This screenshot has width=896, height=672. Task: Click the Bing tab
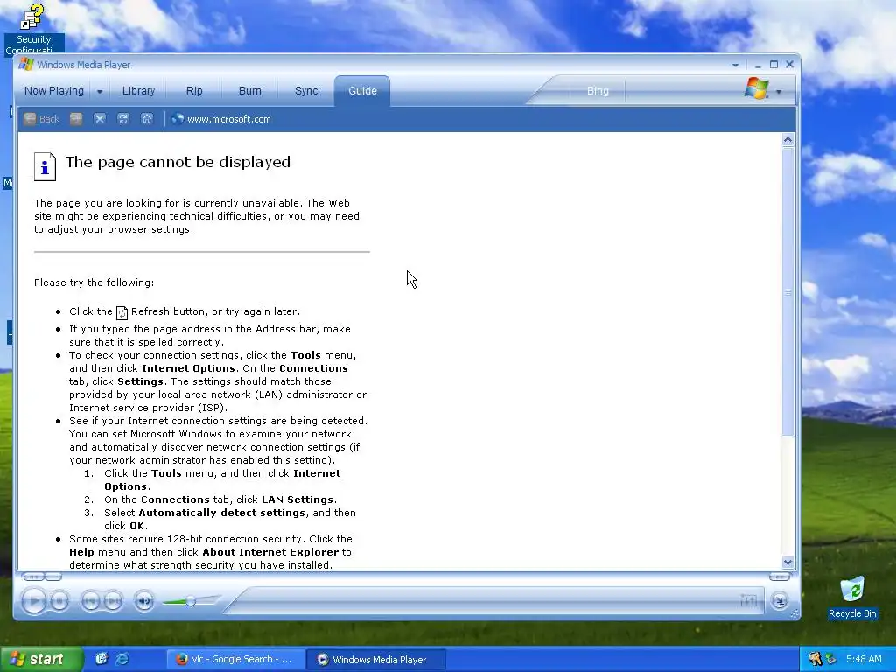598,91
